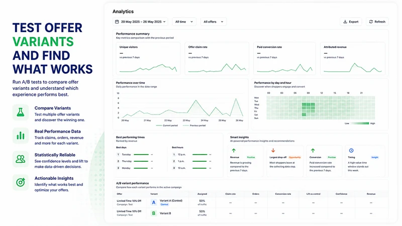Click the Smart insights heading

click(240, 137)
